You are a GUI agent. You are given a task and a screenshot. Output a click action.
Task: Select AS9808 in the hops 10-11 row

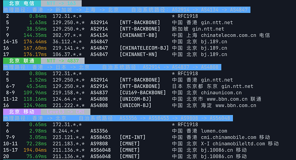point(99,144)
